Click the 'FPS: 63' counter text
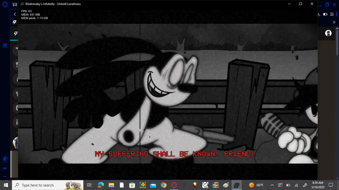The width and height of the screenshot is (339, 190). 26,11
